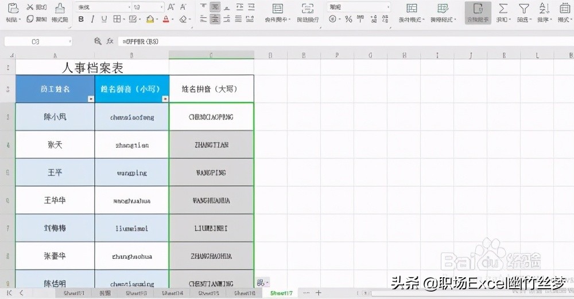This screenshot has width=574, height=299.
Task: Align text to the right
Action: pos(227,19)
